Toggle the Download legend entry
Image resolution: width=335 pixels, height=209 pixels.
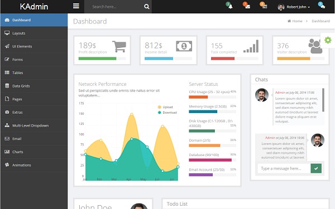[x=167, y=113]
